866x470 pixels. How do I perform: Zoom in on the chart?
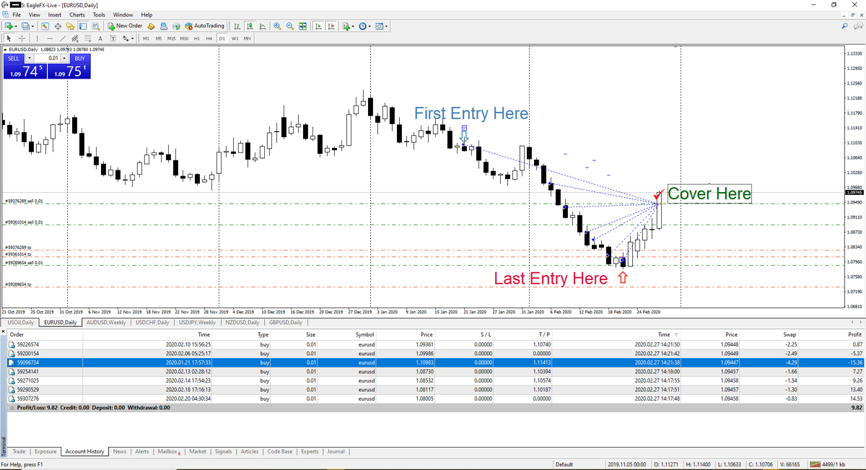(277, 26)
